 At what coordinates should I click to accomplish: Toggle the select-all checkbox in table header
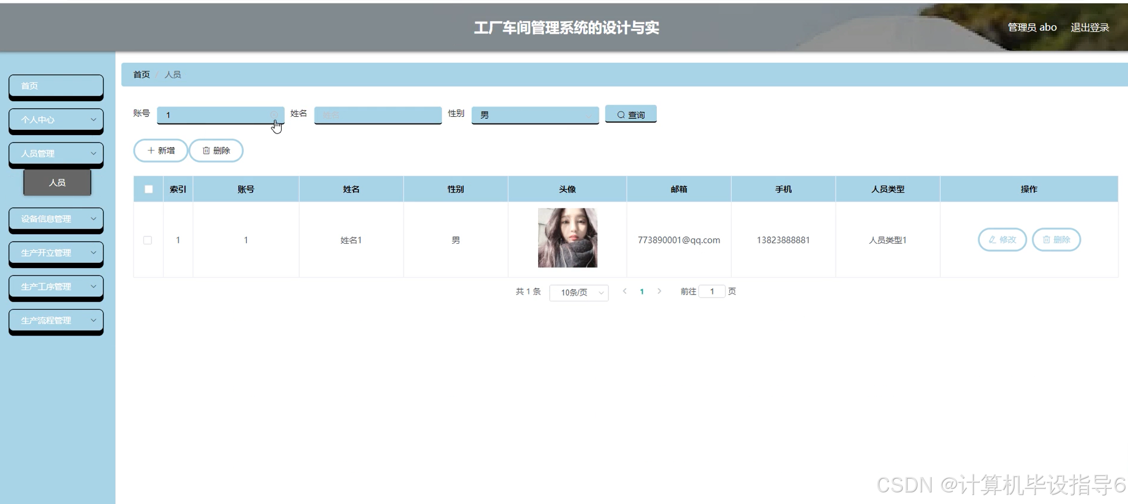coord(149,189)
